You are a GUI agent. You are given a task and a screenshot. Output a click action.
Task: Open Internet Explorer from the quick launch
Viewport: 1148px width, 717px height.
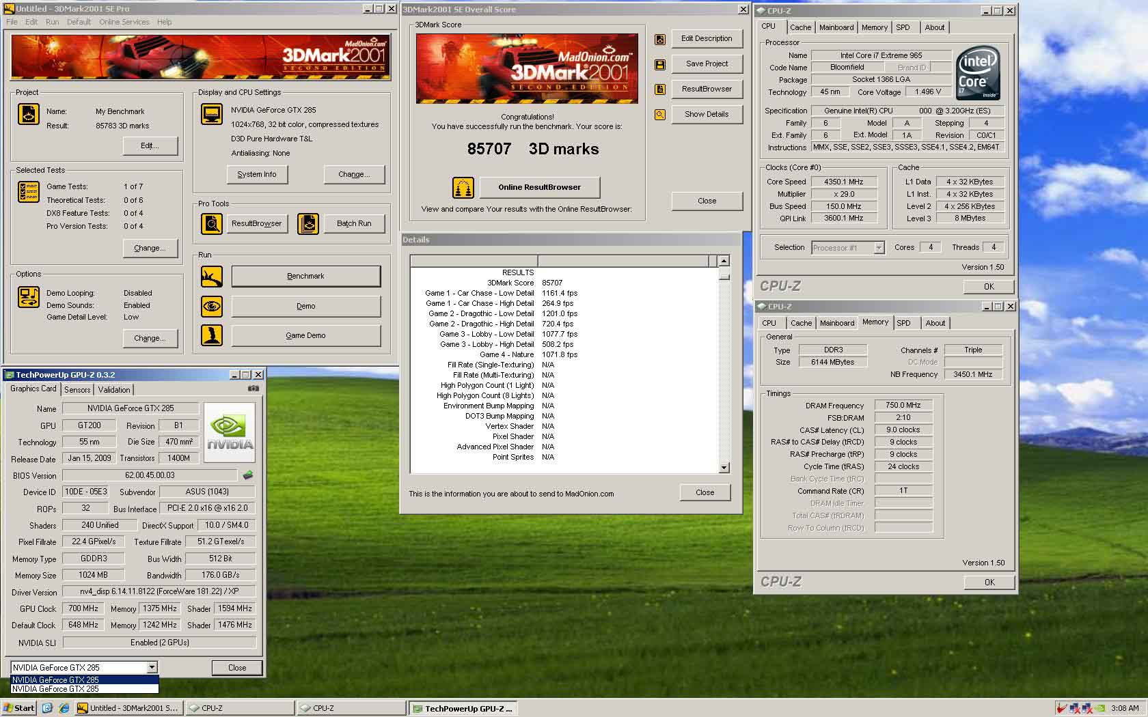[64, 708]
